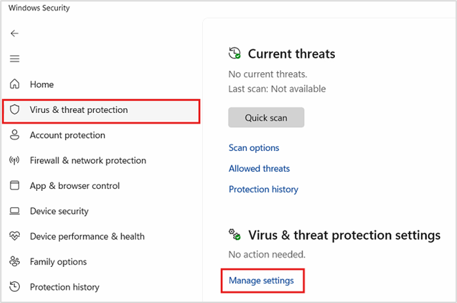457x303 pixels.
Task: Click the App & browser control window icon
Action: (14, 186)
